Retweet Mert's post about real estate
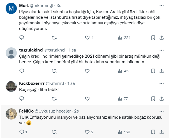The height and width of the screenshot is (138, 173). [55, 38]
